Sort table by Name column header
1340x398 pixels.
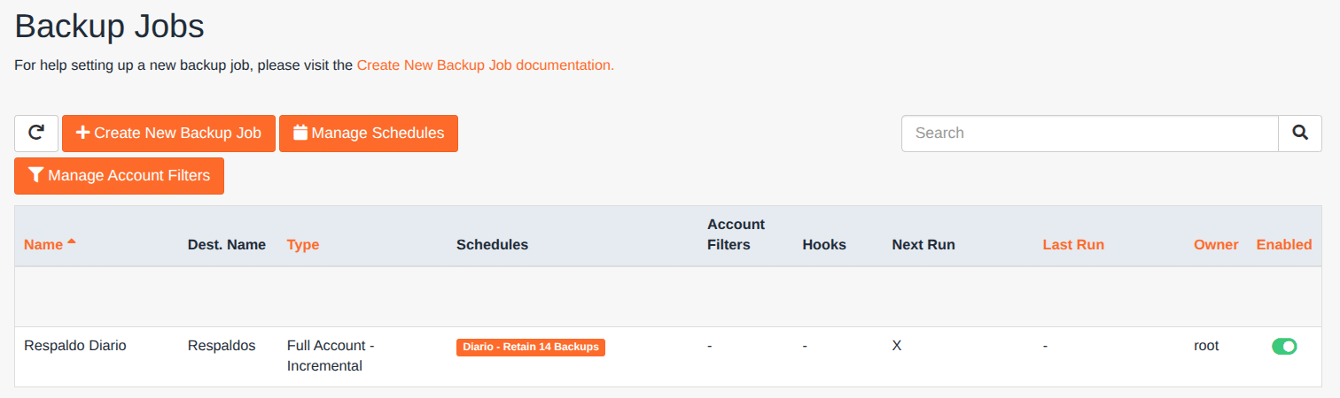(x=43, y=245)
